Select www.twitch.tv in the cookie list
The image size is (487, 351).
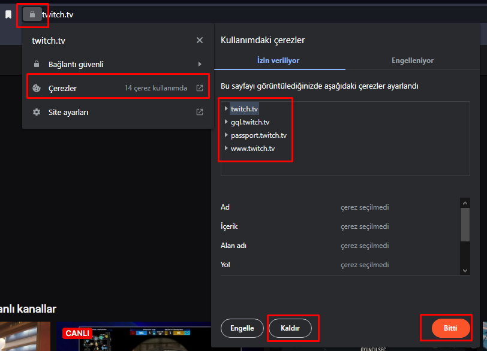tap(253, 149)
